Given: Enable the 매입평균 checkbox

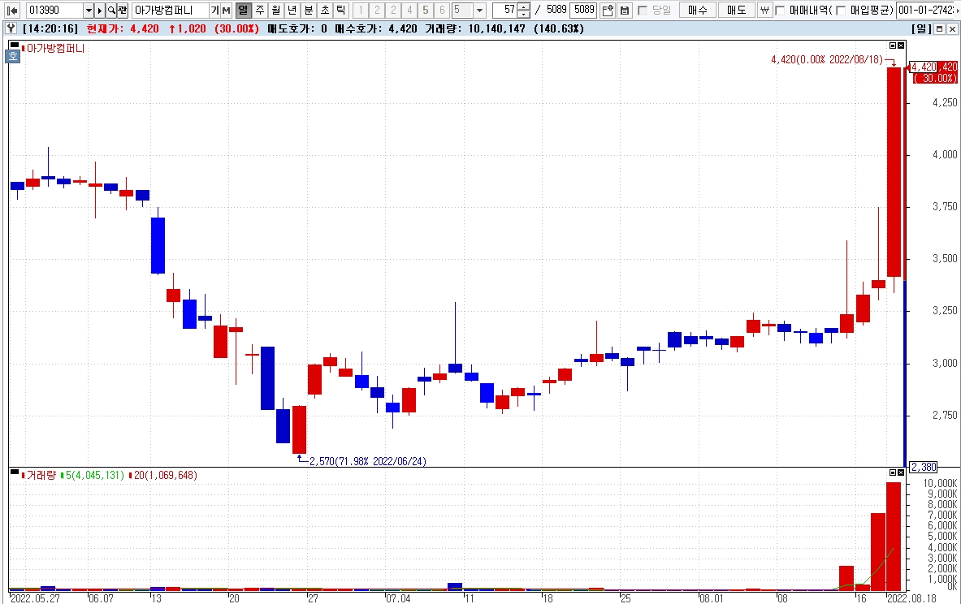Looking at the screenshot, I should tap(840, 11).
